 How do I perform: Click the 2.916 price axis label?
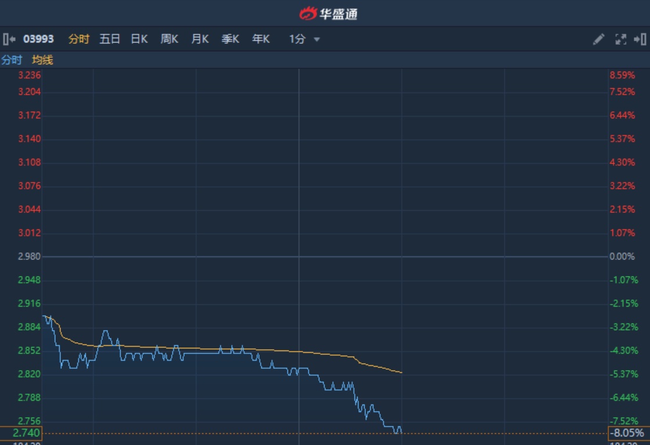coord(30,304)
